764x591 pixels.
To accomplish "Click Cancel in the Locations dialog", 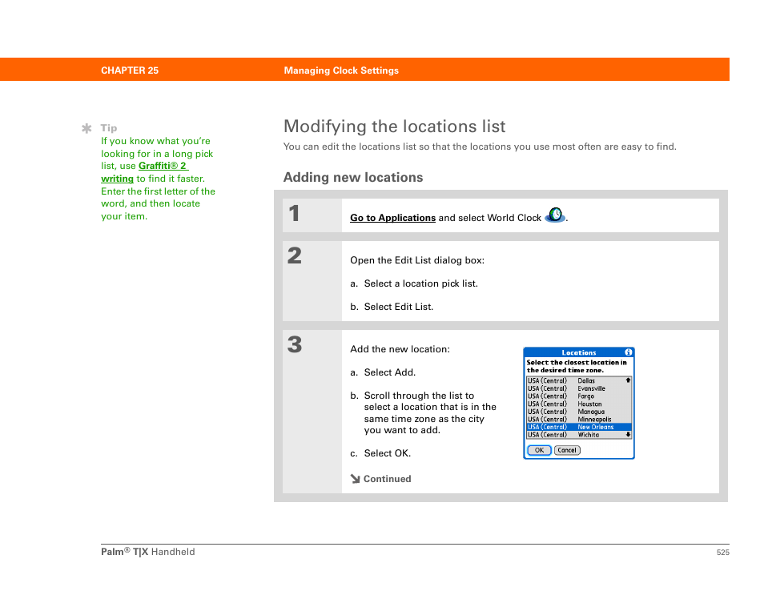I will click(x=567, y=450).
